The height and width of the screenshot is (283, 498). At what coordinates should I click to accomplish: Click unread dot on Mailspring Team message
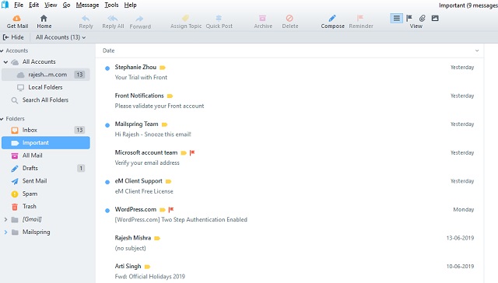pos(107,125)
